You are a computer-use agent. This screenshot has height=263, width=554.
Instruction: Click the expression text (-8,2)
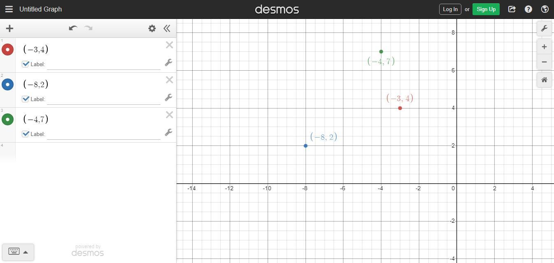36,84
